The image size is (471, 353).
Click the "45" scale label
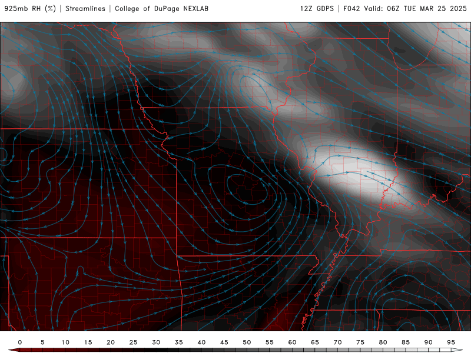pyautogui.click(x=224, y=342)
